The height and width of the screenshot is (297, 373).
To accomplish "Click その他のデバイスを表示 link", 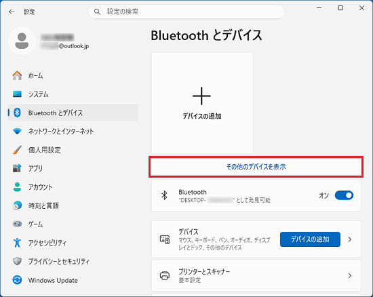I will point(256,167).
